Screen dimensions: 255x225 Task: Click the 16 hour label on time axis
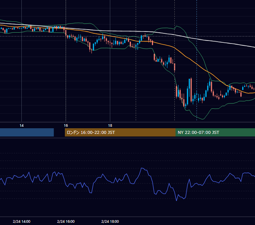(66, 126)
